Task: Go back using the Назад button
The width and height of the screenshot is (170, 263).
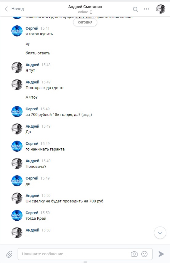Action: click(x=15, y=9)
